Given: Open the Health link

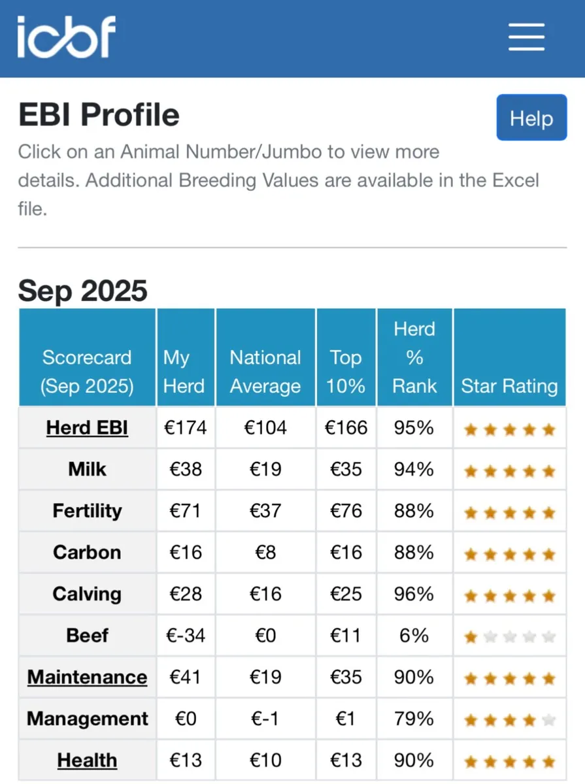Looking at the screenshot, I should (87, 760).
